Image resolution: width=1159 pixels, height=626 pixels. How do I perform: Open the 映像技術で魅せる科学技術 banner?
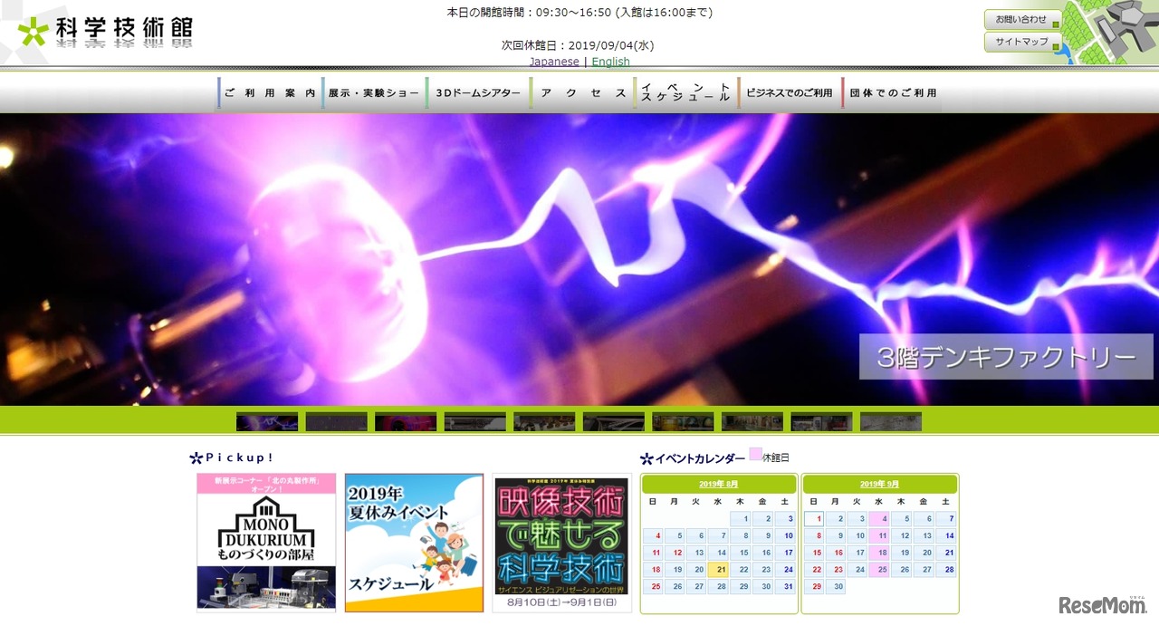(x=561, y=542)
